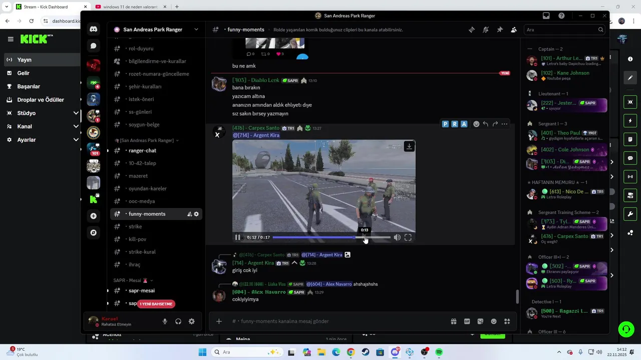Open kill-pov channel
Viewport: 641px width, 360px height.
click(156, 239)
